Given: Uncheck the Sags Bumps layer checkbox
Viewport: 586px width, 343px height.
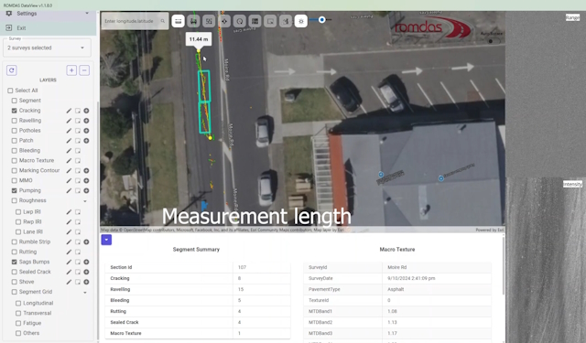Looking at the screenshot, I should 15,262.
